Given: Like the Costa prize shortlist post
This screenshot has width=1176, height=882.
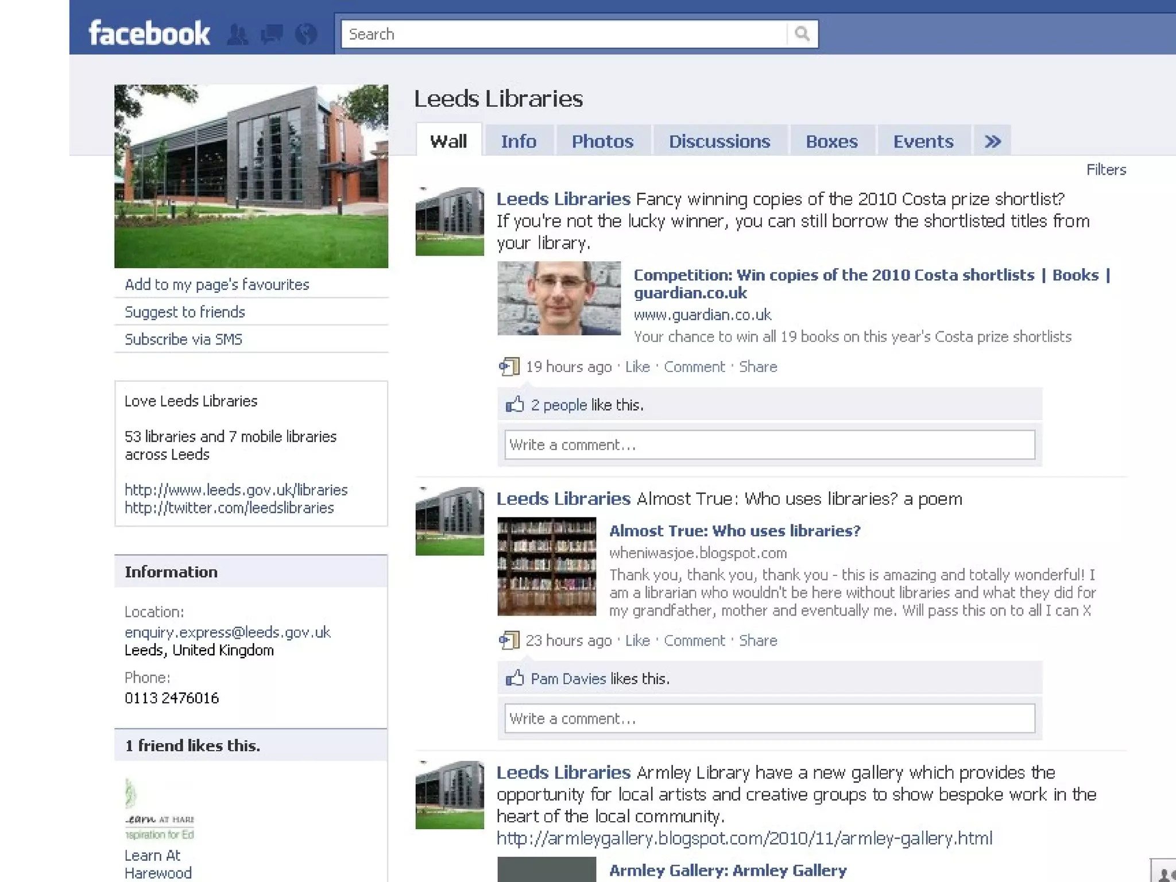Looking at the screenshot, I should pos(637,367).
